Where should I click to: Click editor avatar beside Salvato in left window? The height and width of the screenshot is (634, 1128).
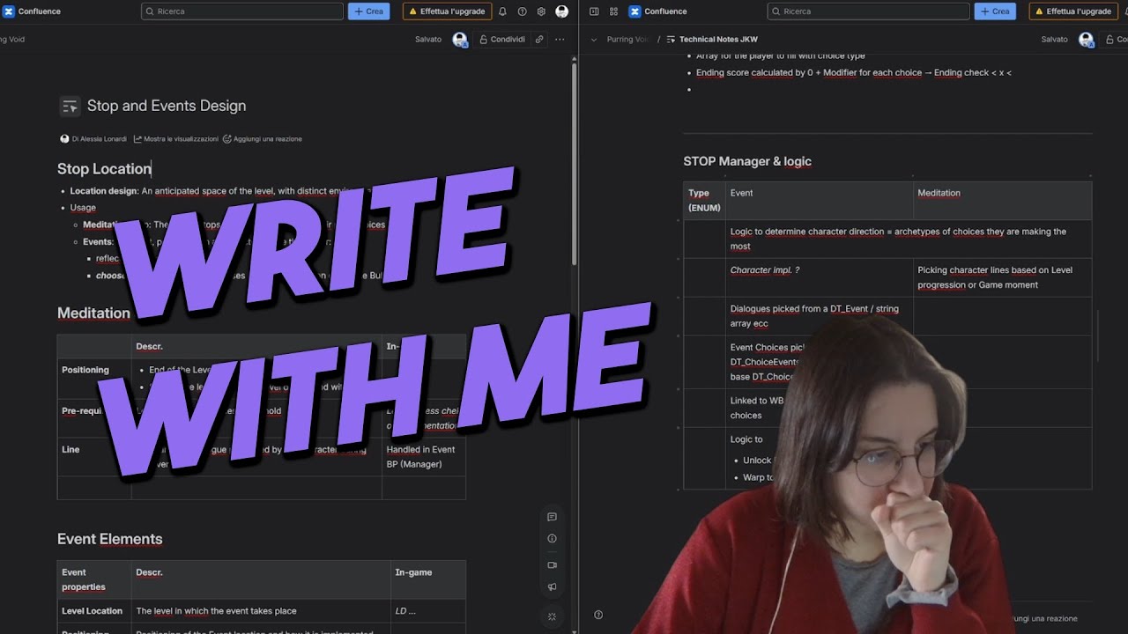point(459,40)
